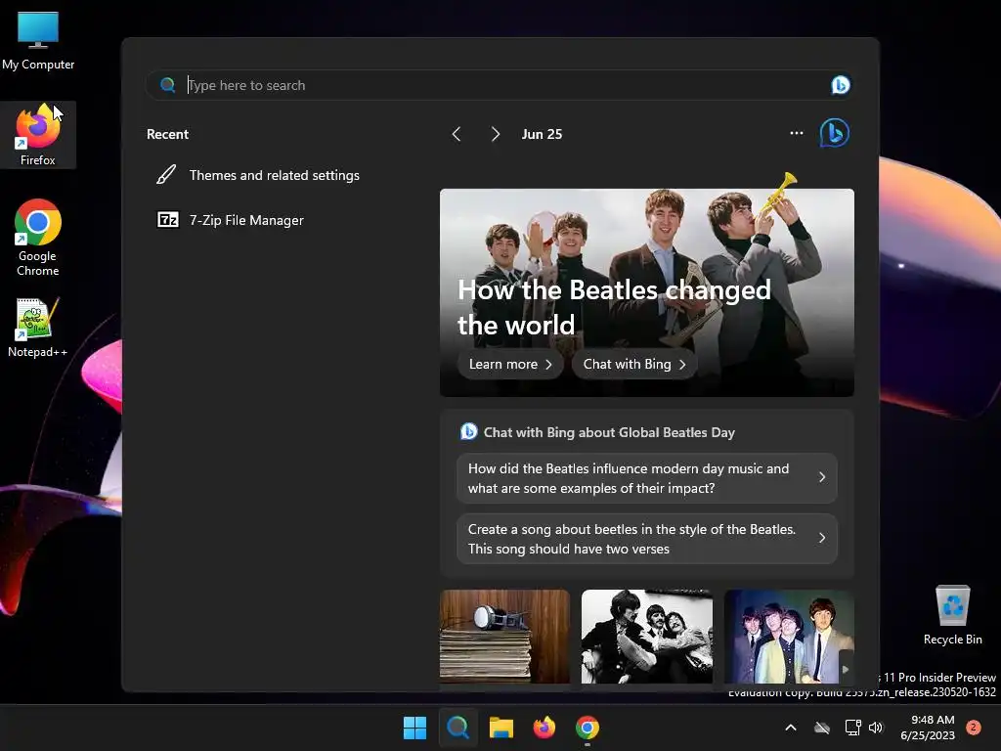Open the three-dots options menu
The height and width of the screenshot is (751, 1001).
pos(796,133)
